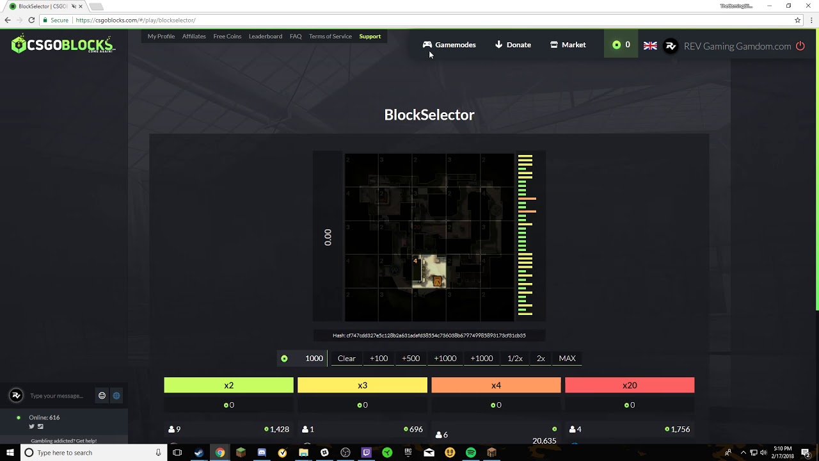The image size is (819, 461).
Task: Select the highlighted map block tile
Action: point(429,271)
